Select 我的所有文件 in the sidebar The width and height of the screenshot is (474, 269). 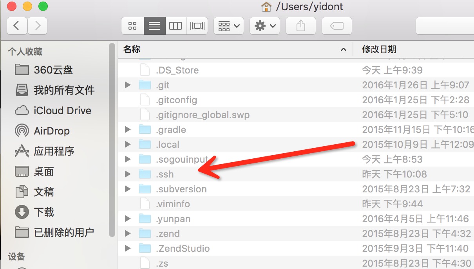pyautogui.click(x=55, y=90)
